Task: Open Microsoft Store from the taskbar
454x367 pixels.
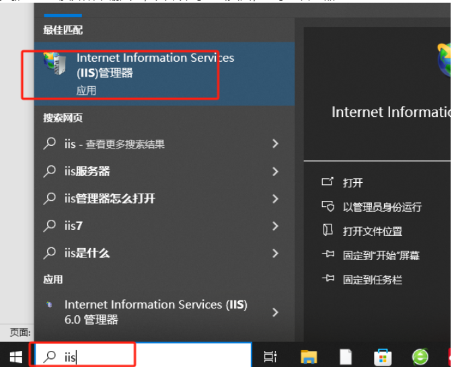Action: point(383,357)
